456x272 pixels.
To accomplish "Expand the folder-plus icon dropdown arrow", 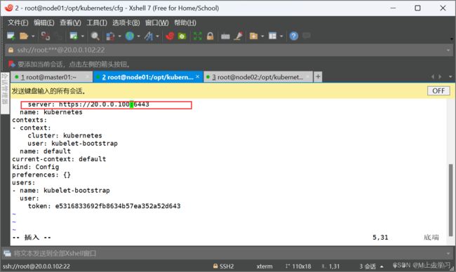I will (x=262, y=36).
